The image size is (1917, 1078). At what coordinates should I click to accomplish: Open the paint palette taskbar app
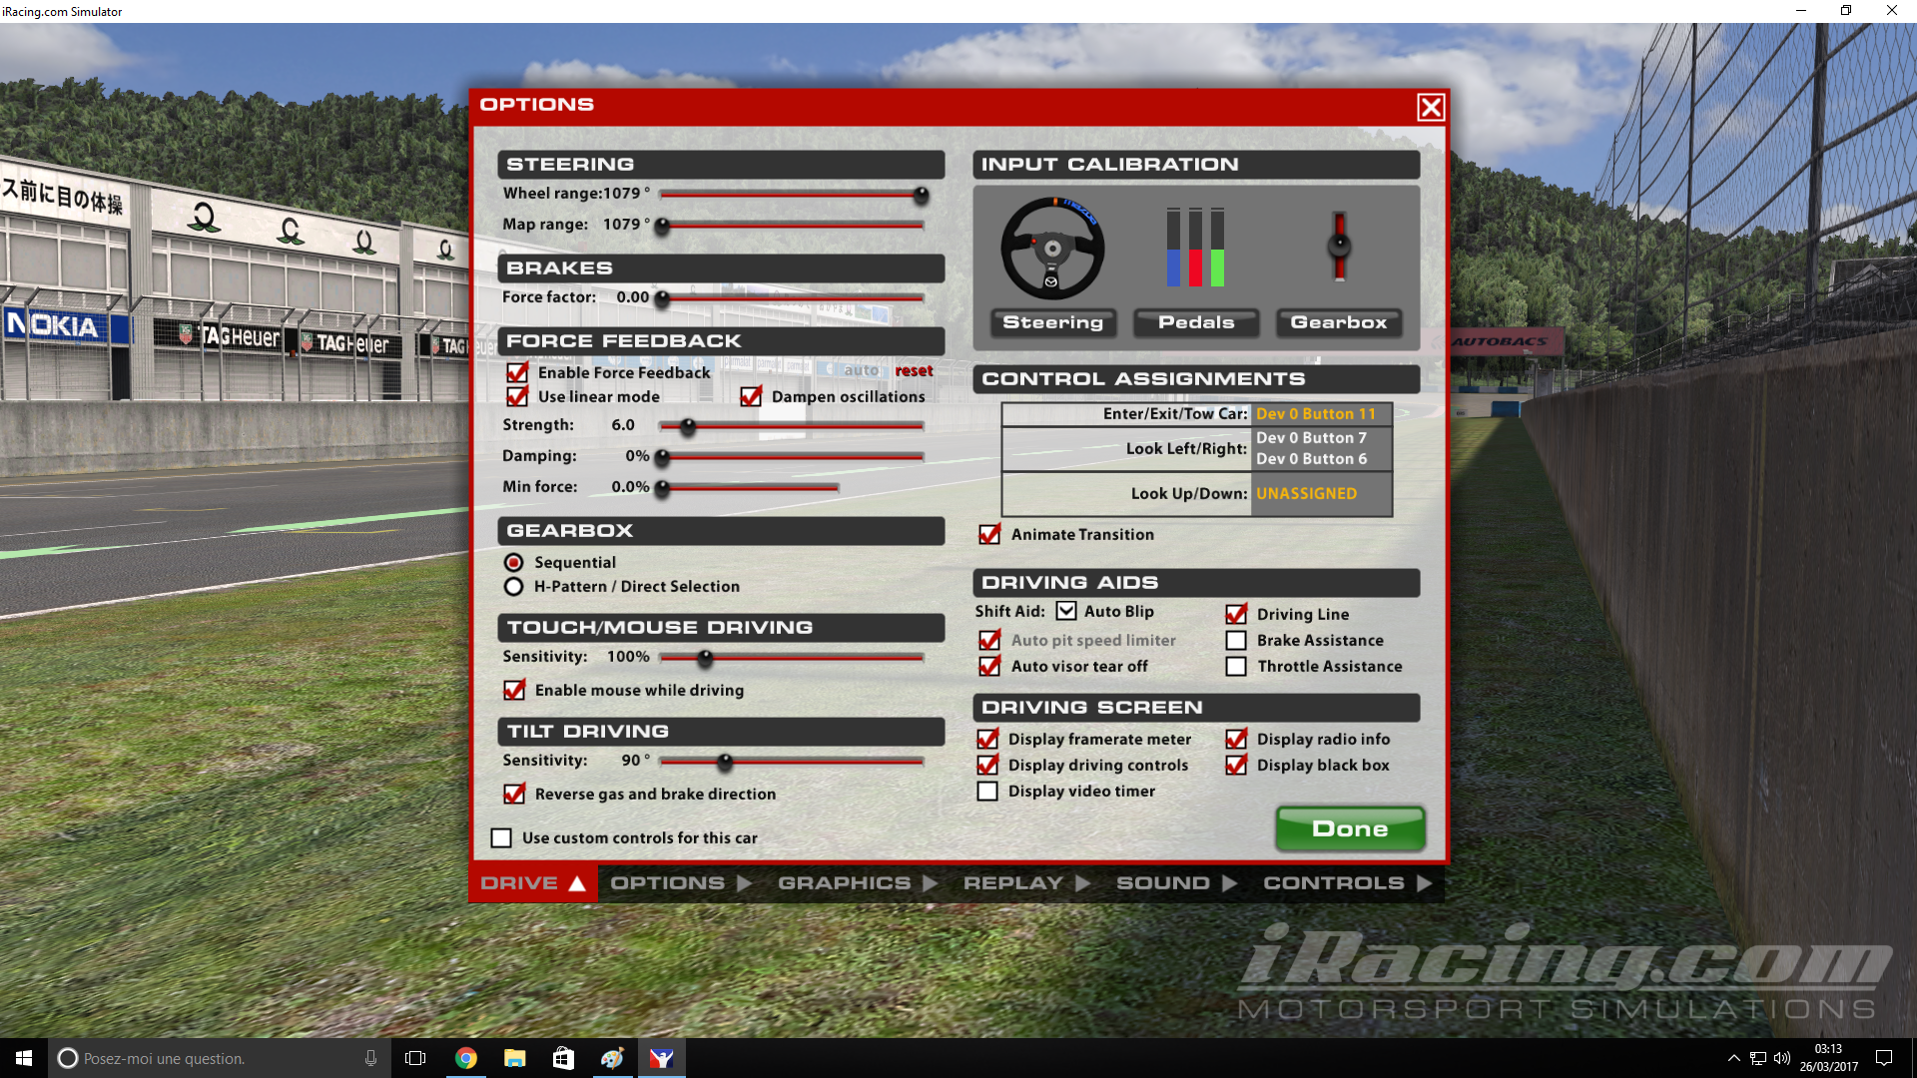click(x=612, y=1058)
